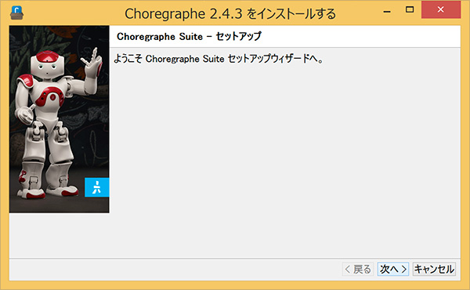
Task: Click the blue Aldebaran robot logo badge
Action: point(97,187)
